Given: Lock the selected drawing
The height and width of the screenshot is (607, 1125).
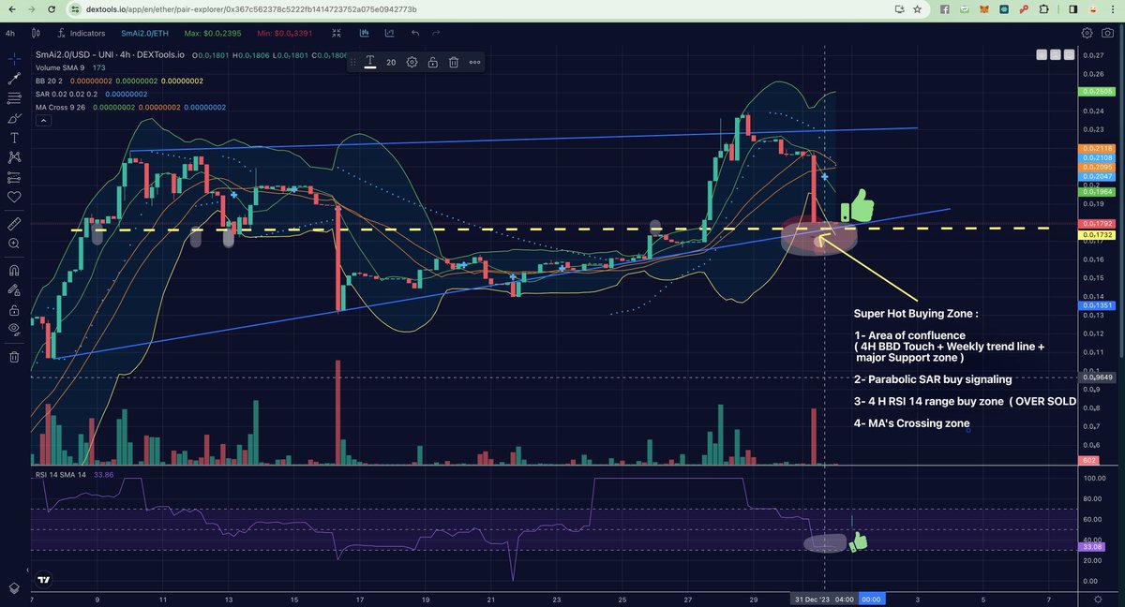Looking at the screenshot, I should 432,62.
